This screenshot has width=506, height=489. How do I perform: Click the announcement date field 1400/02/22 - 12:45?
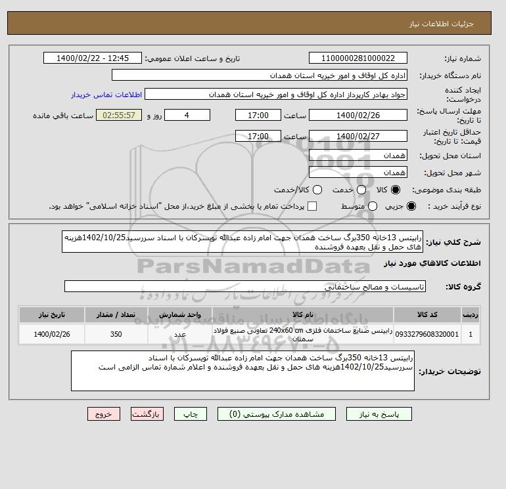click(x=93, y=58)
